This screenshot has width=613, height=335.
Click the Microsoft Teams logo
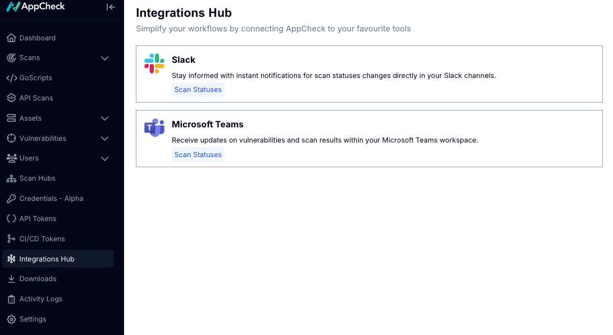coord(154,128)
